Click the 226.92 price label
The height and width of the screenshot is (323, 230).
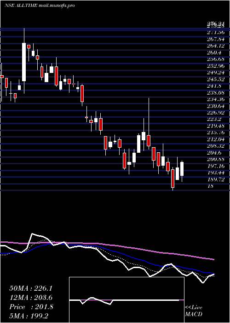pos(216,113)
